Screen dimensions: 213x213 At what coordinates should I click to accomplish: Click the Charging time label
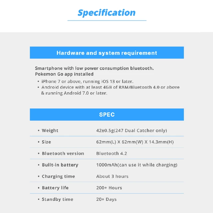[58, 176]
